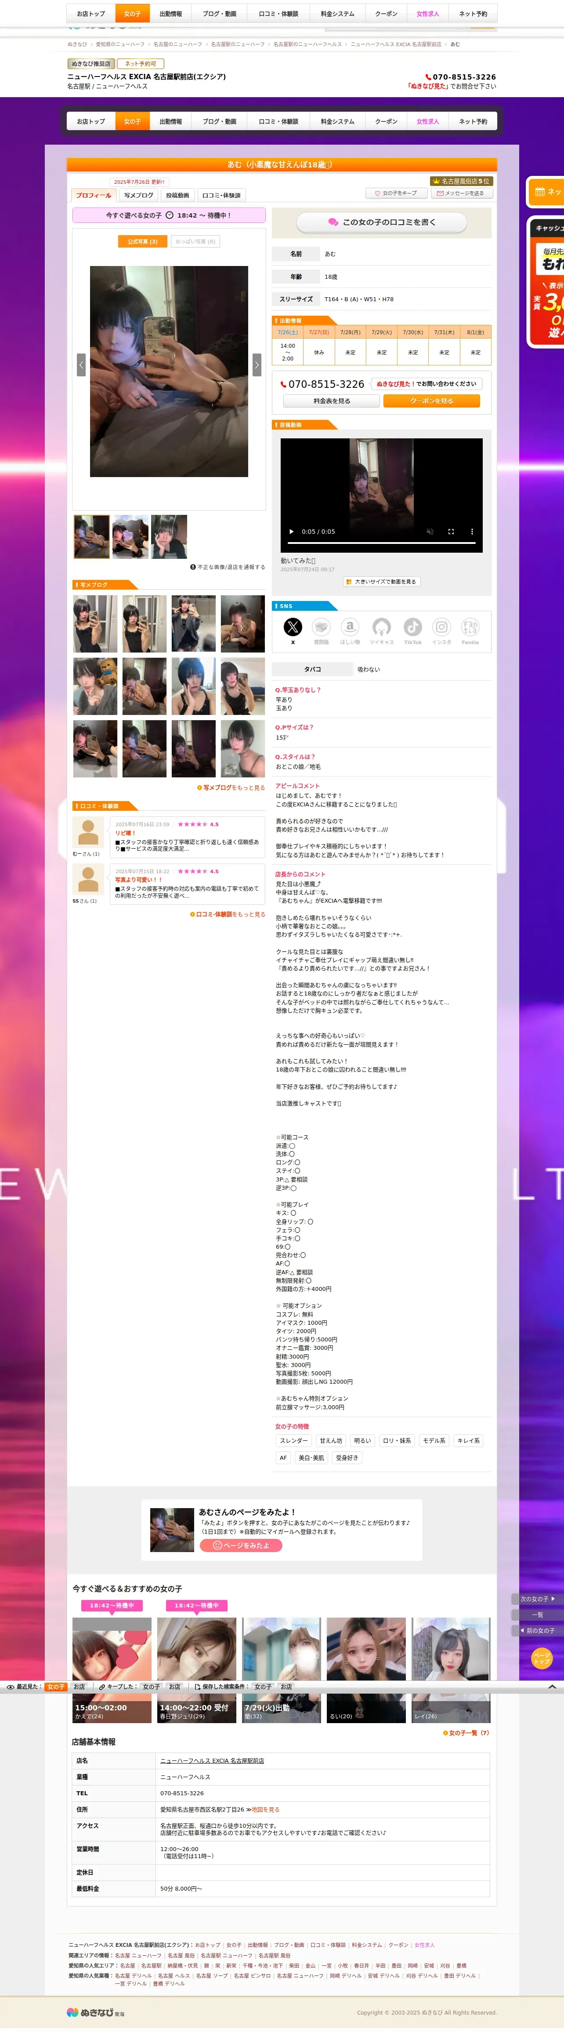This screenshot has height=2041, width=564.
Task: Select the first photo thumbnail under the main image
Action: (91, 536)
